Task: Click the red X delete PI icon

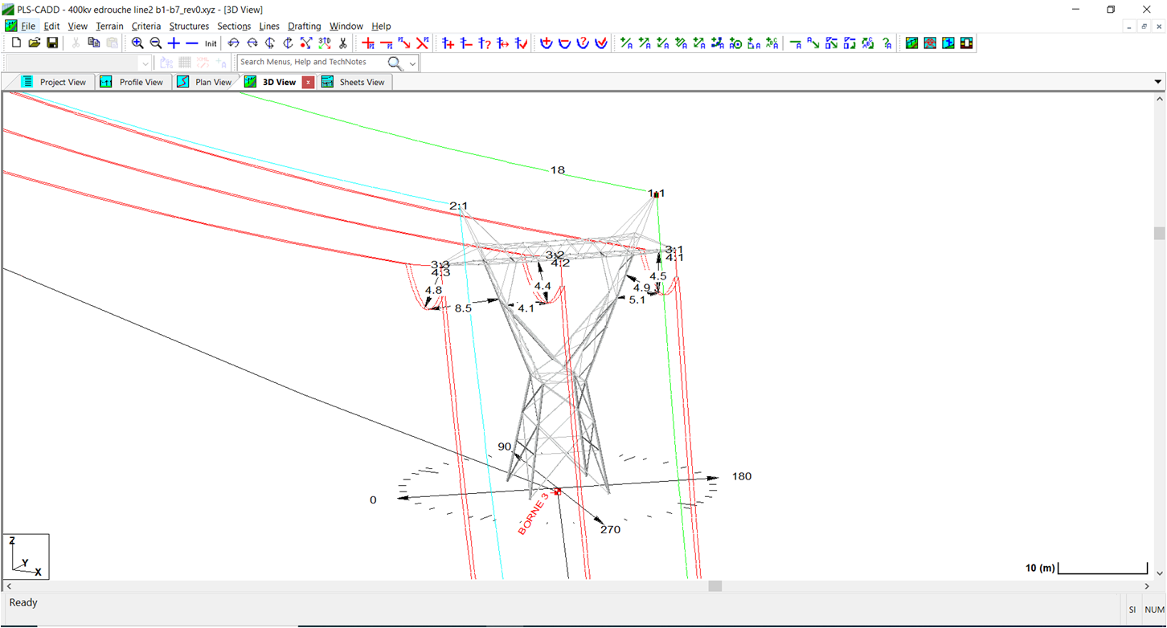Action: (x=423, y=43)
